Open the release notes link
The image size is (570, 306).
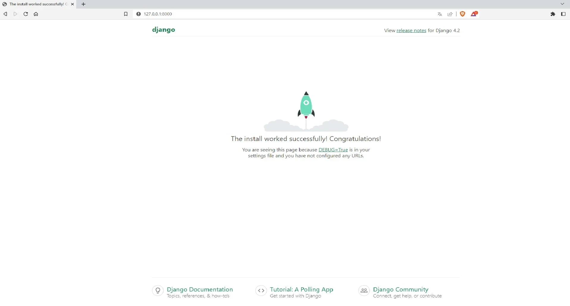click(411, 31)
